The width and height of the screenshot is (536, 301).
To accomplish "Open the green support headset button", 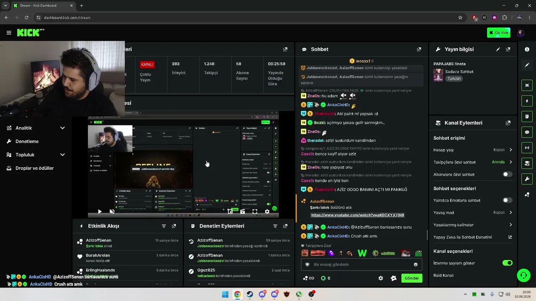I will (523, 275).
